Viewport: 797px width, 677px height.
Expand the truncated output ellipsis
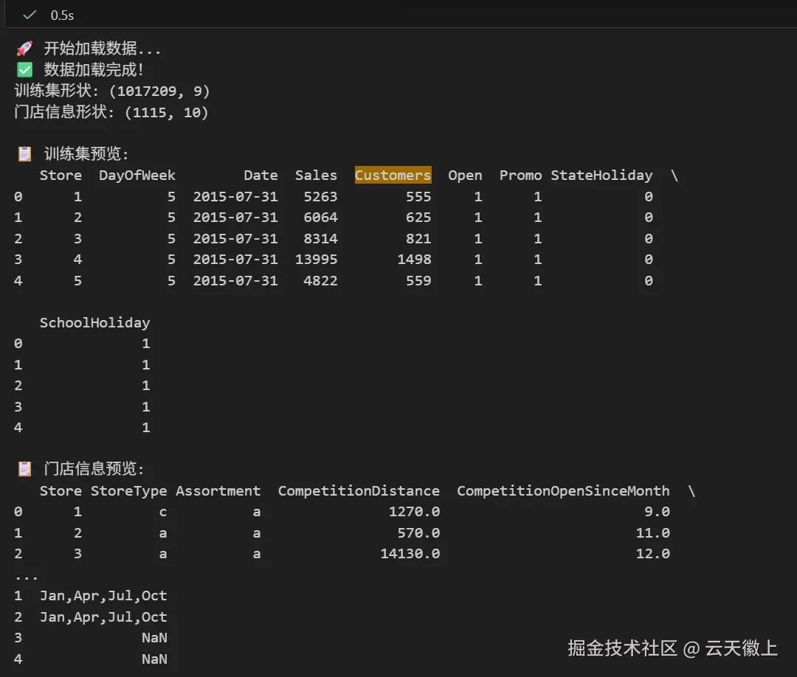(x=27, y=575)
